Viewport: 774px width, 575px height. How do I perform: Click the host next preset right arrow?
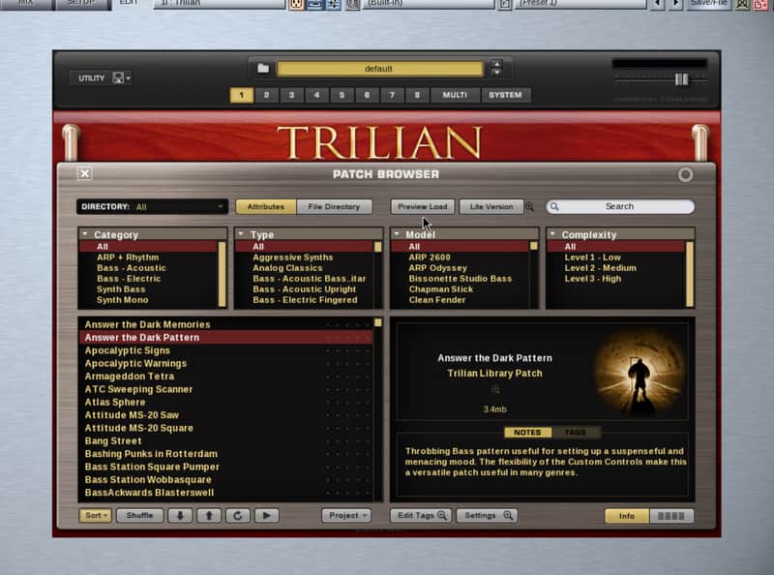675,4
